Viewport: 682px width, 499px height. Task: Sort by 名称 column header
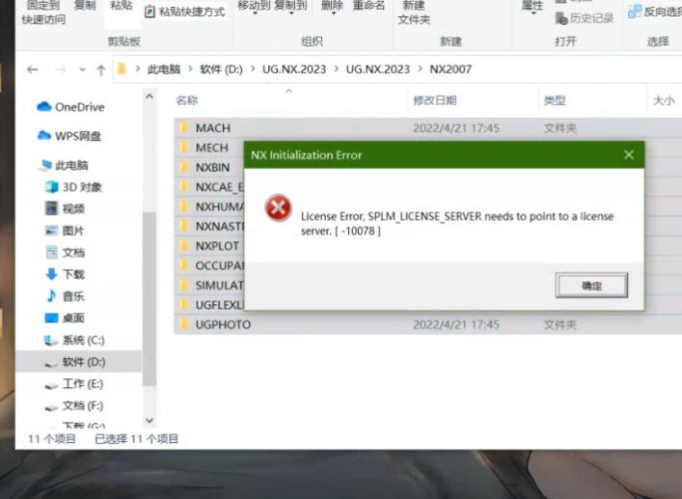(x=187, y=100)
